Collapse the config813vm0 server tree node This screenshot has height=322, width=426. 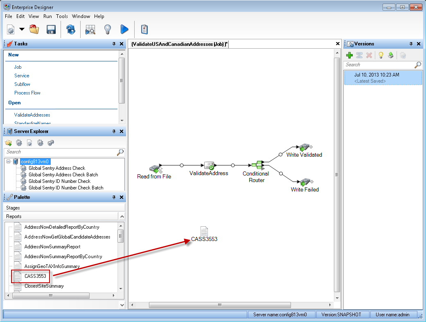[9, 162]
